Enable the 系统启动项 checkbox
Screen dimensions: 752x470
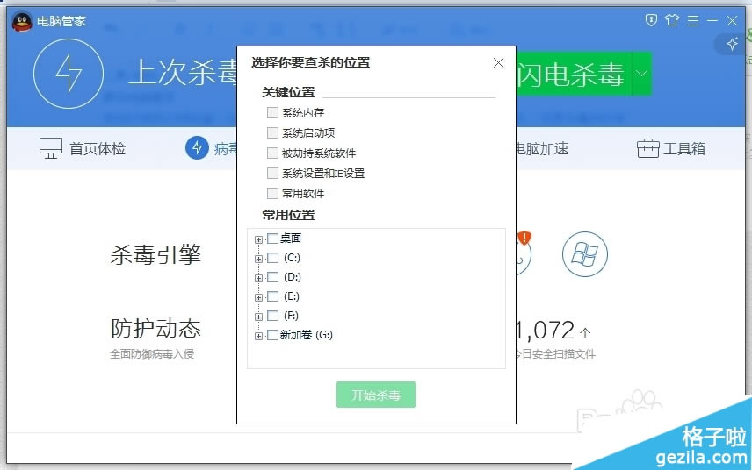pyautogui.click(x=272, y=133)
